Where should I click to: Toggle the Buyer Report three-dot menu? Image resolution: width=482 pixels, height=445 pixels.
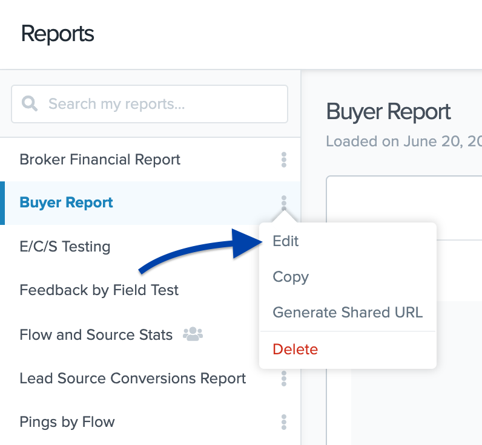click(283, 203)
